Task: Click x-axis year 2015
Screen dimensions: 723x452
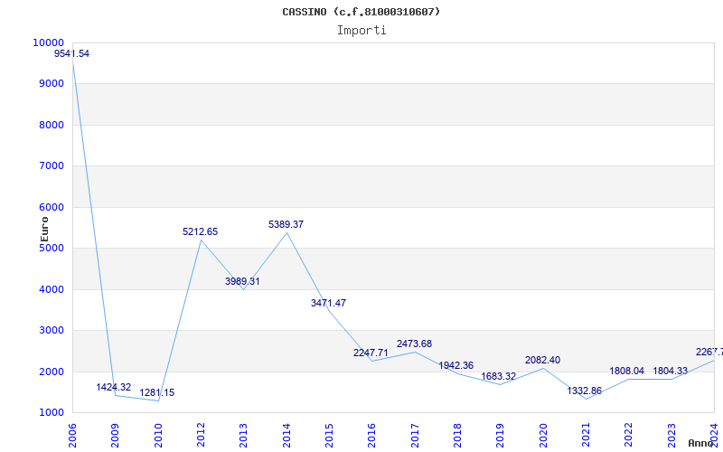Action: 329,436
